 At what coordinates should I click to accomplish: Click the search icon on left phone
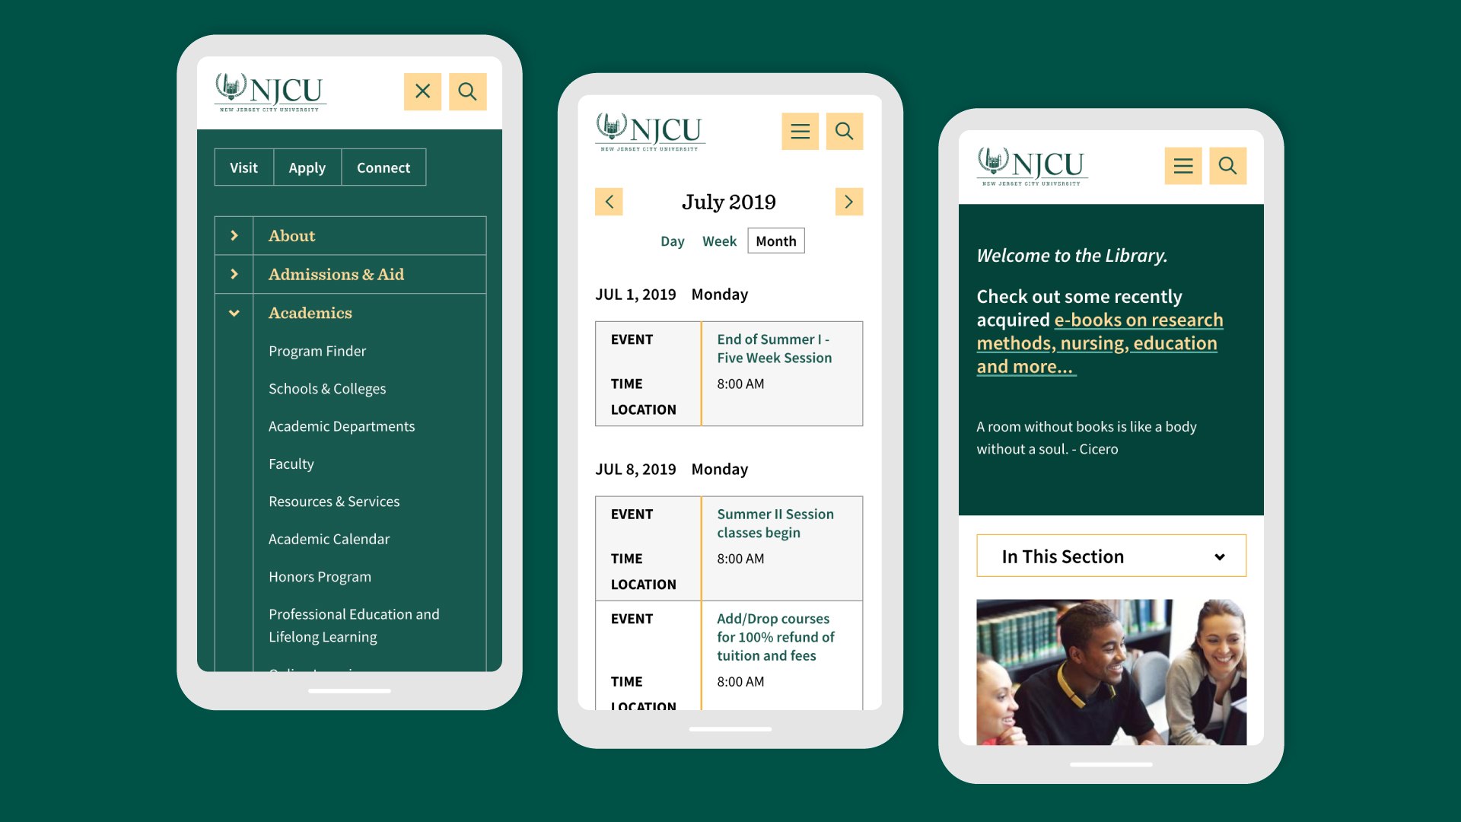pos(469,91)
